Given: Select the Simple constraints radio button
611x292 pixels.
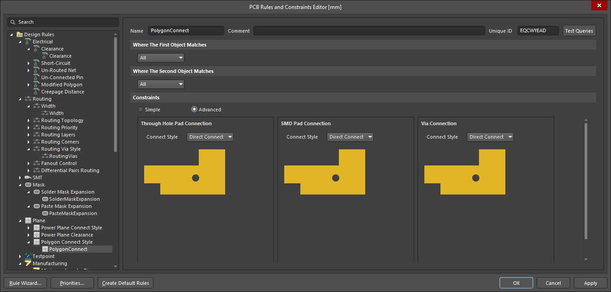Looking at the screenshot, I should click(141, 110).
